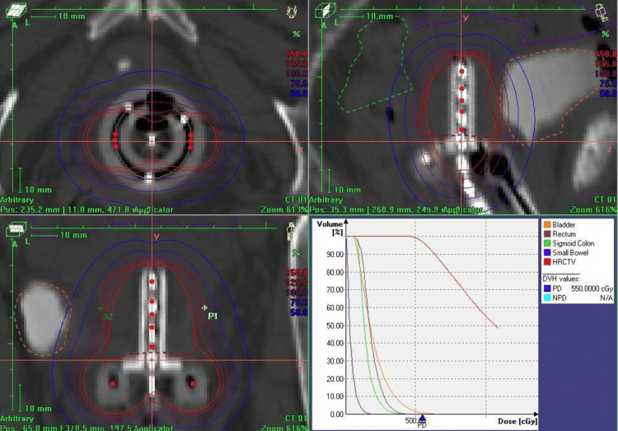Select the NPD DVH value row
Screen dimensions: 618x431
coord(578,297)
